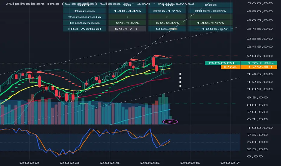This screenshot has height=166, width=281.
Task: Click the 2024 label on time axis
Action: coord(109,163)
